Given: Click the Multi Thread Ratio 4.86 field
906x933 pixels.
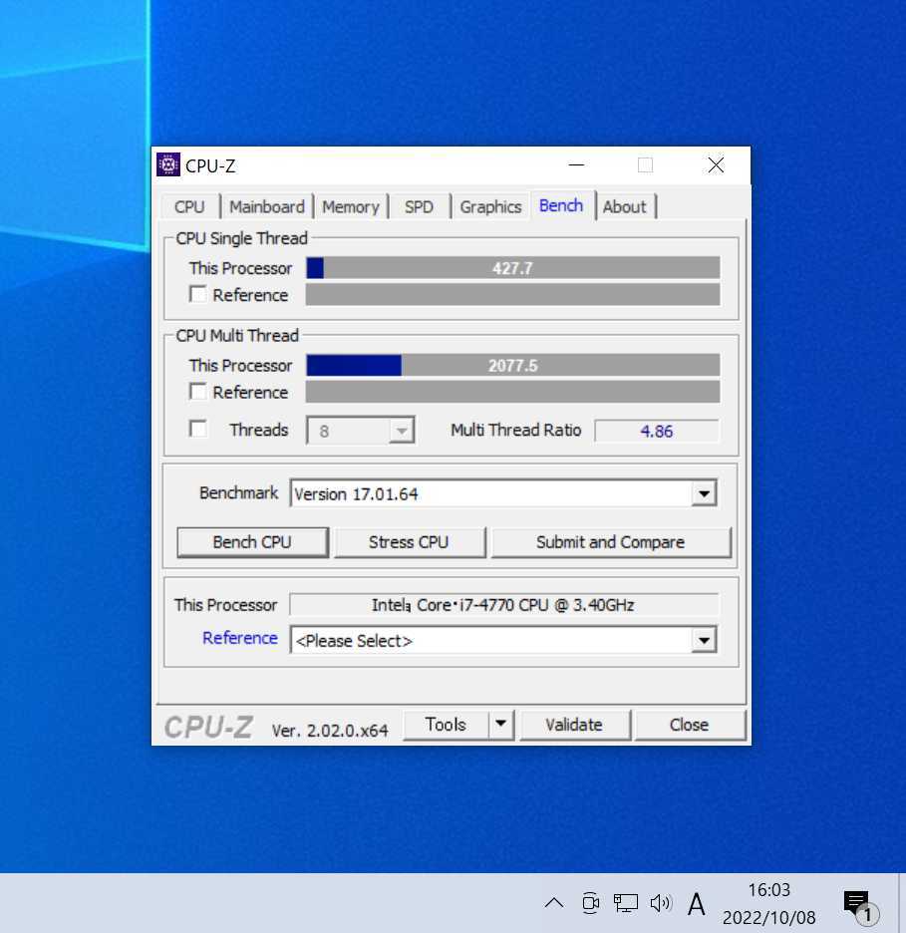Looking at the screenshot, I should pyautogui.click(x=657, y=431).
